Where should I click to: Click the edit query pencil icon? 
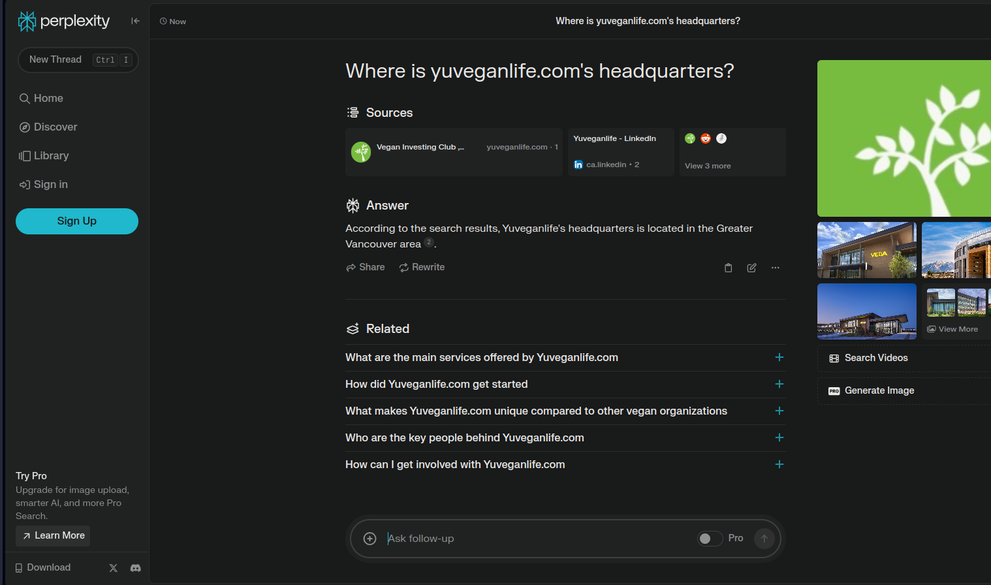coord(752,268)
